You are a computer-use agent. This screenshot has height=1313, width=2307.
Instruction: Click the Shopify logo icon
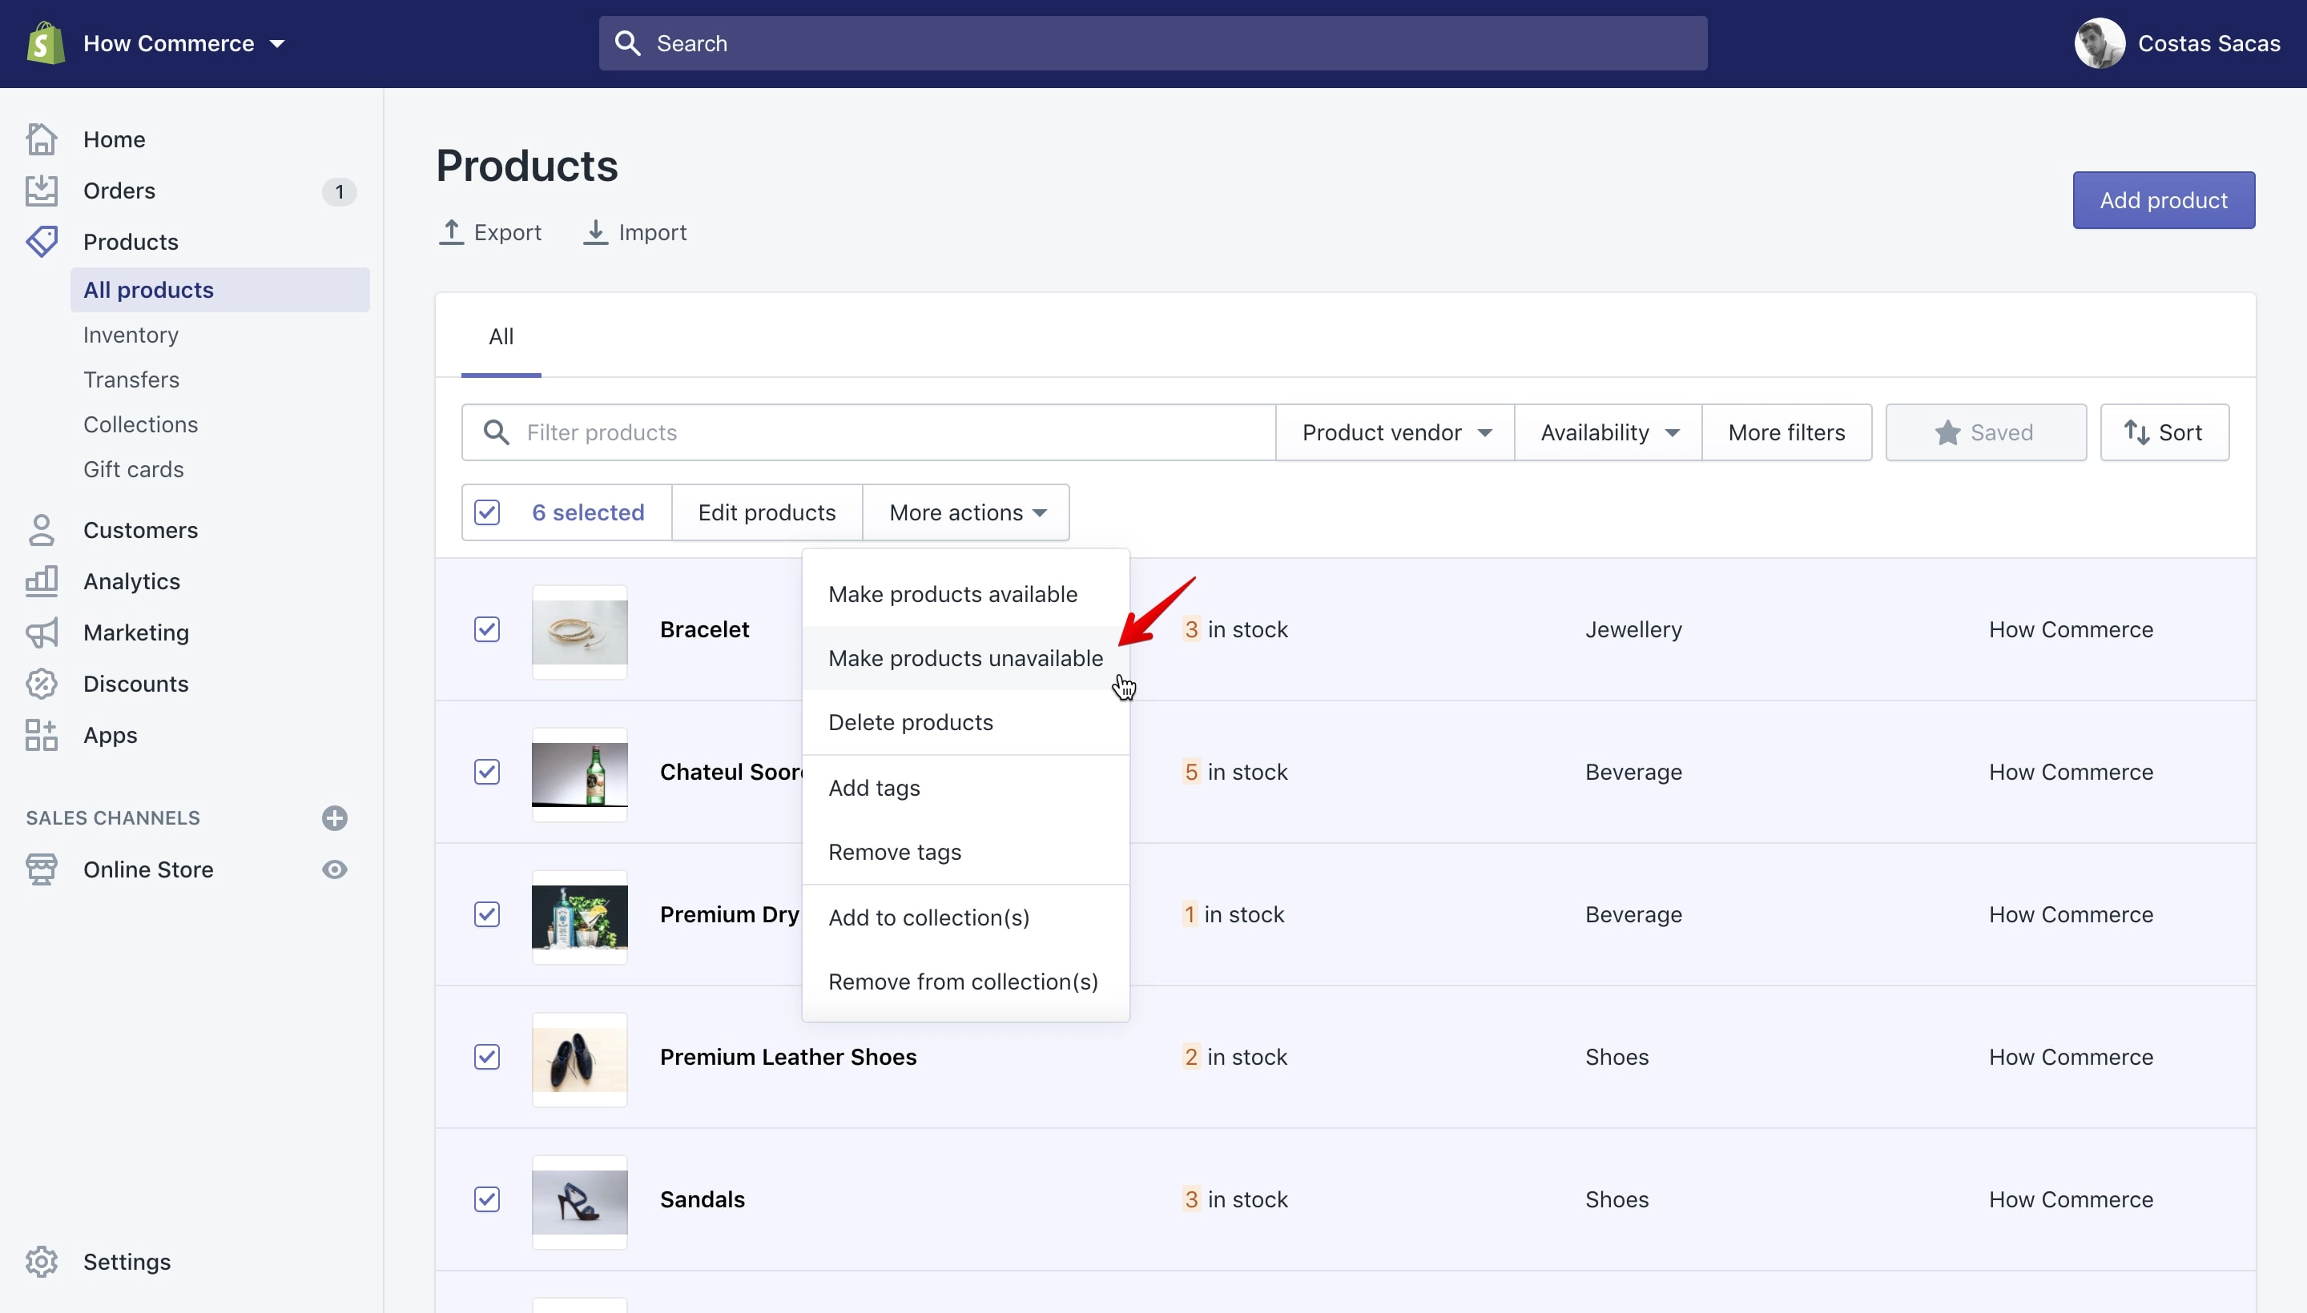45,42
